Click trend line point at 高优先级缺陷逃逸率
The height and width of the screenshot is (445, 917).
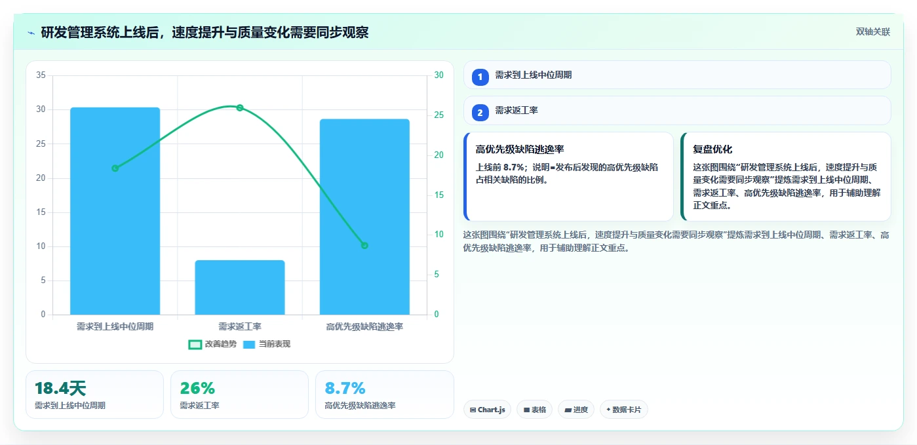(x=364, y=246)
